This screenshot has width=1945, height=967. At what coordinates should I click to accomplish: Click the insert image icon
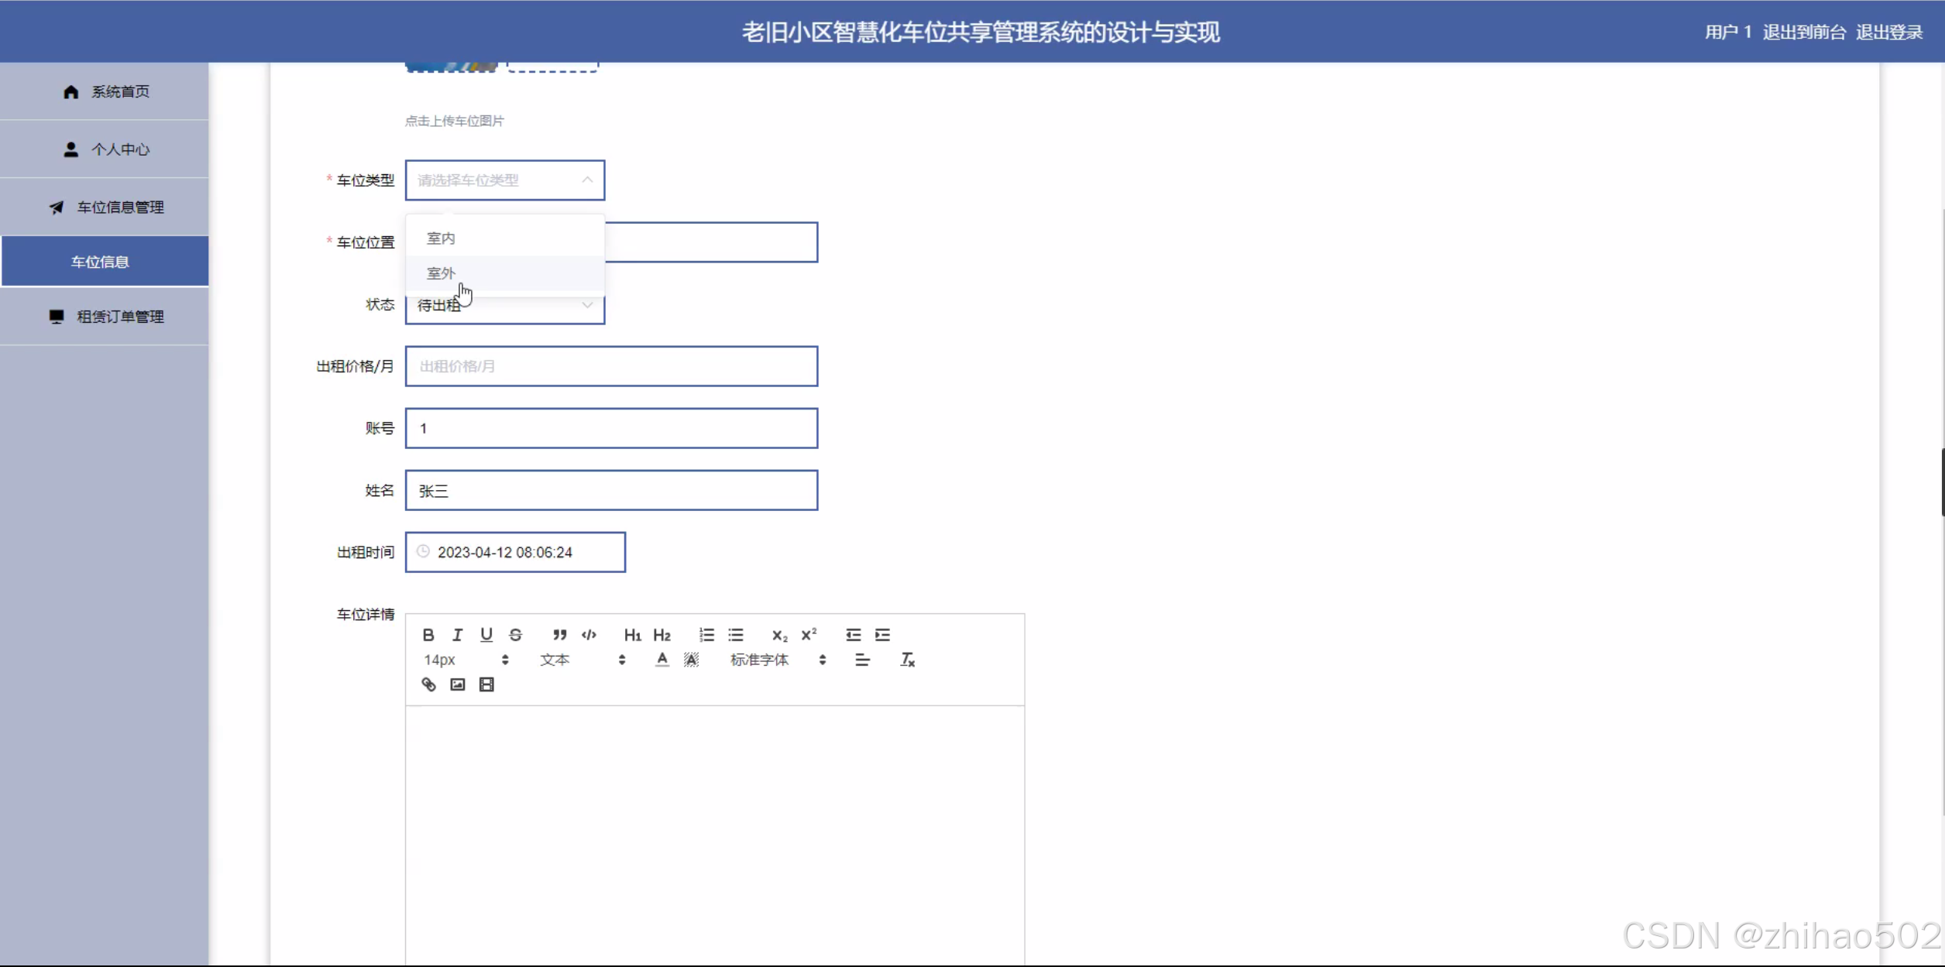pyautogui.click(x=457, y=684)
